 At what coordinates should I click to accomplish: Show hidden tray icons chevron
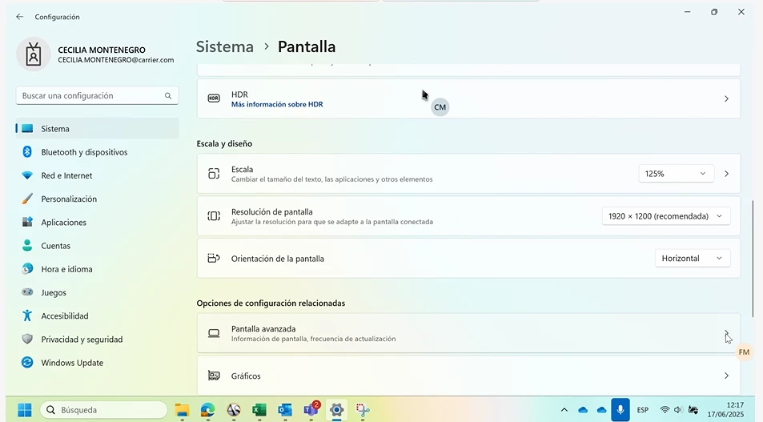click(564, 410)
